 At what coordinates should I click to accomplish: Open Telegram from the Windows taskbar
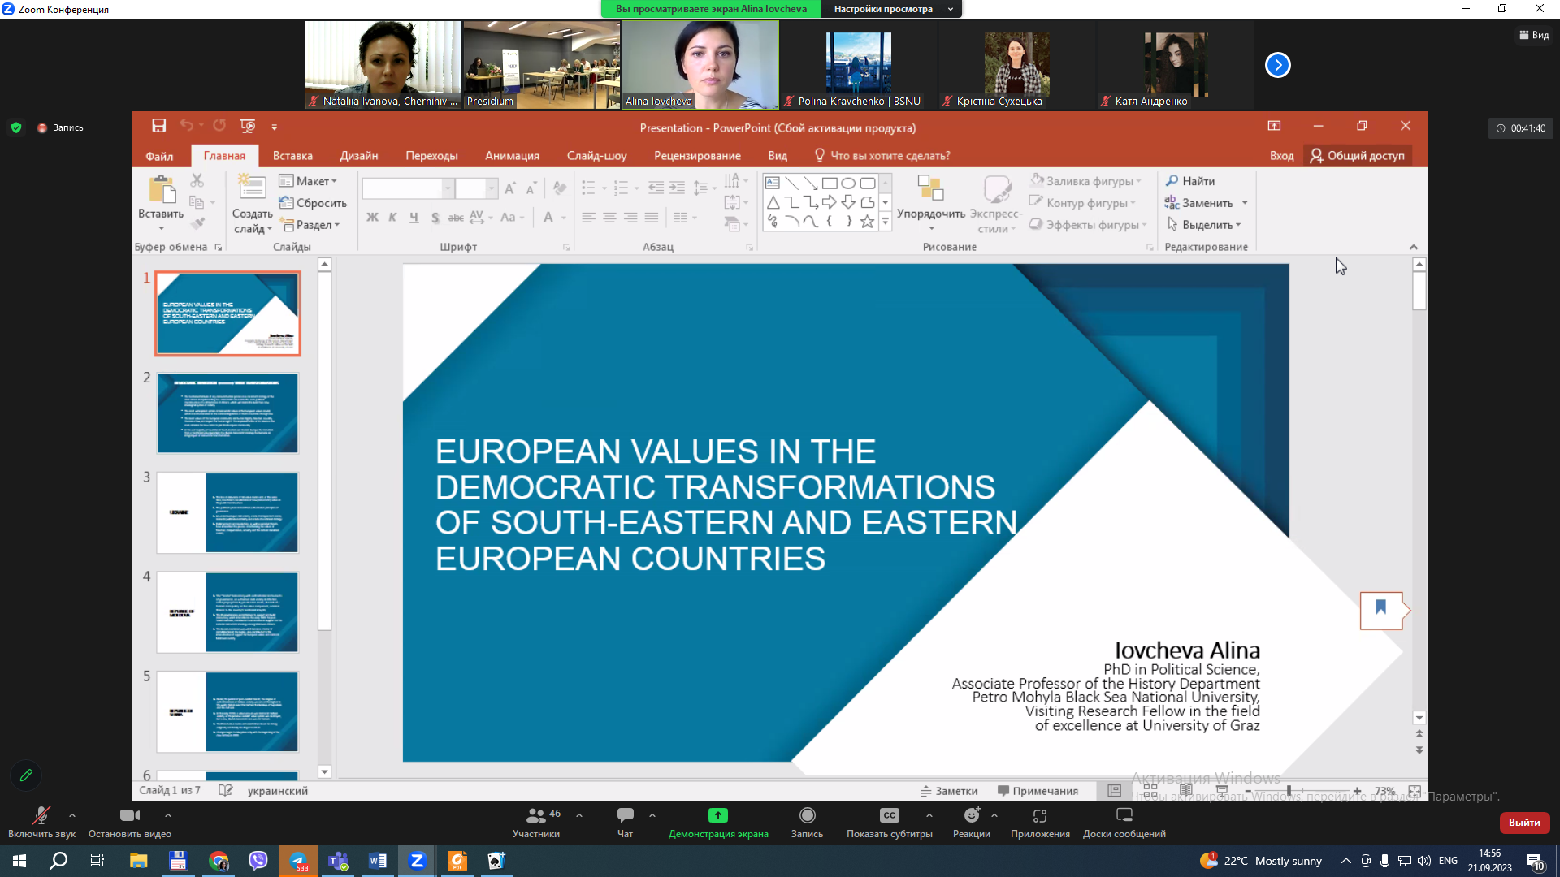(298, 861)
